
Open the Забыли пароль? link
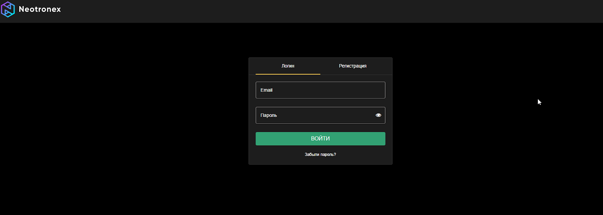(320, 154)
